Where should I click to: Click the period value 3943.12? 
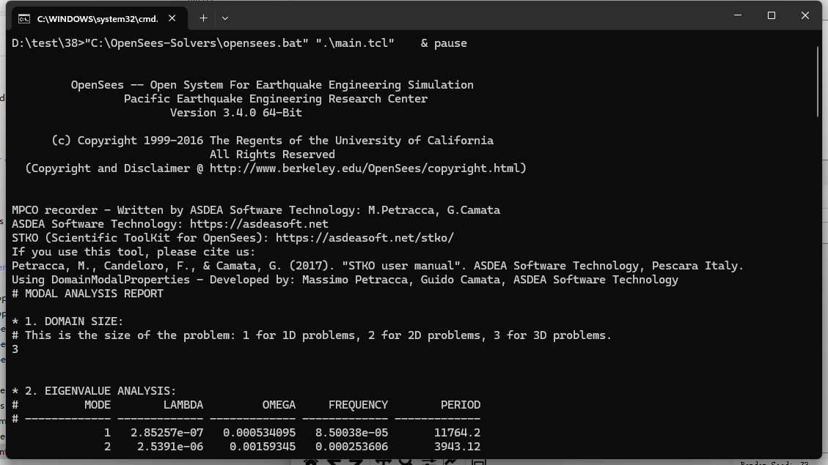458,447
